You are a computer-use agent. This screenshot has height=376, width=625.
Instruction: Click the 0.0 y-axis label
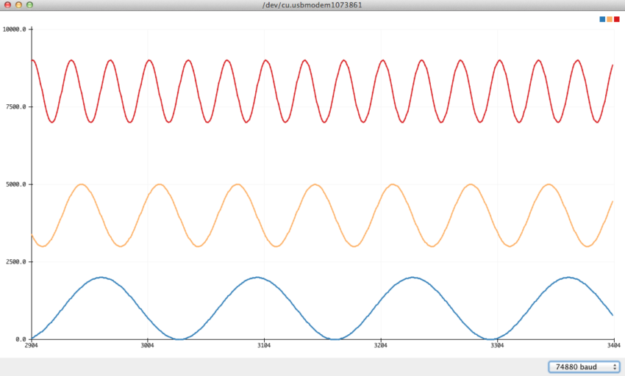tap(21, 339)
